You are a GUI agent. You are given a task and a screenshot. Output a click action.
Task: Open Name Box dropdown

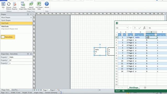pos(127,28)
